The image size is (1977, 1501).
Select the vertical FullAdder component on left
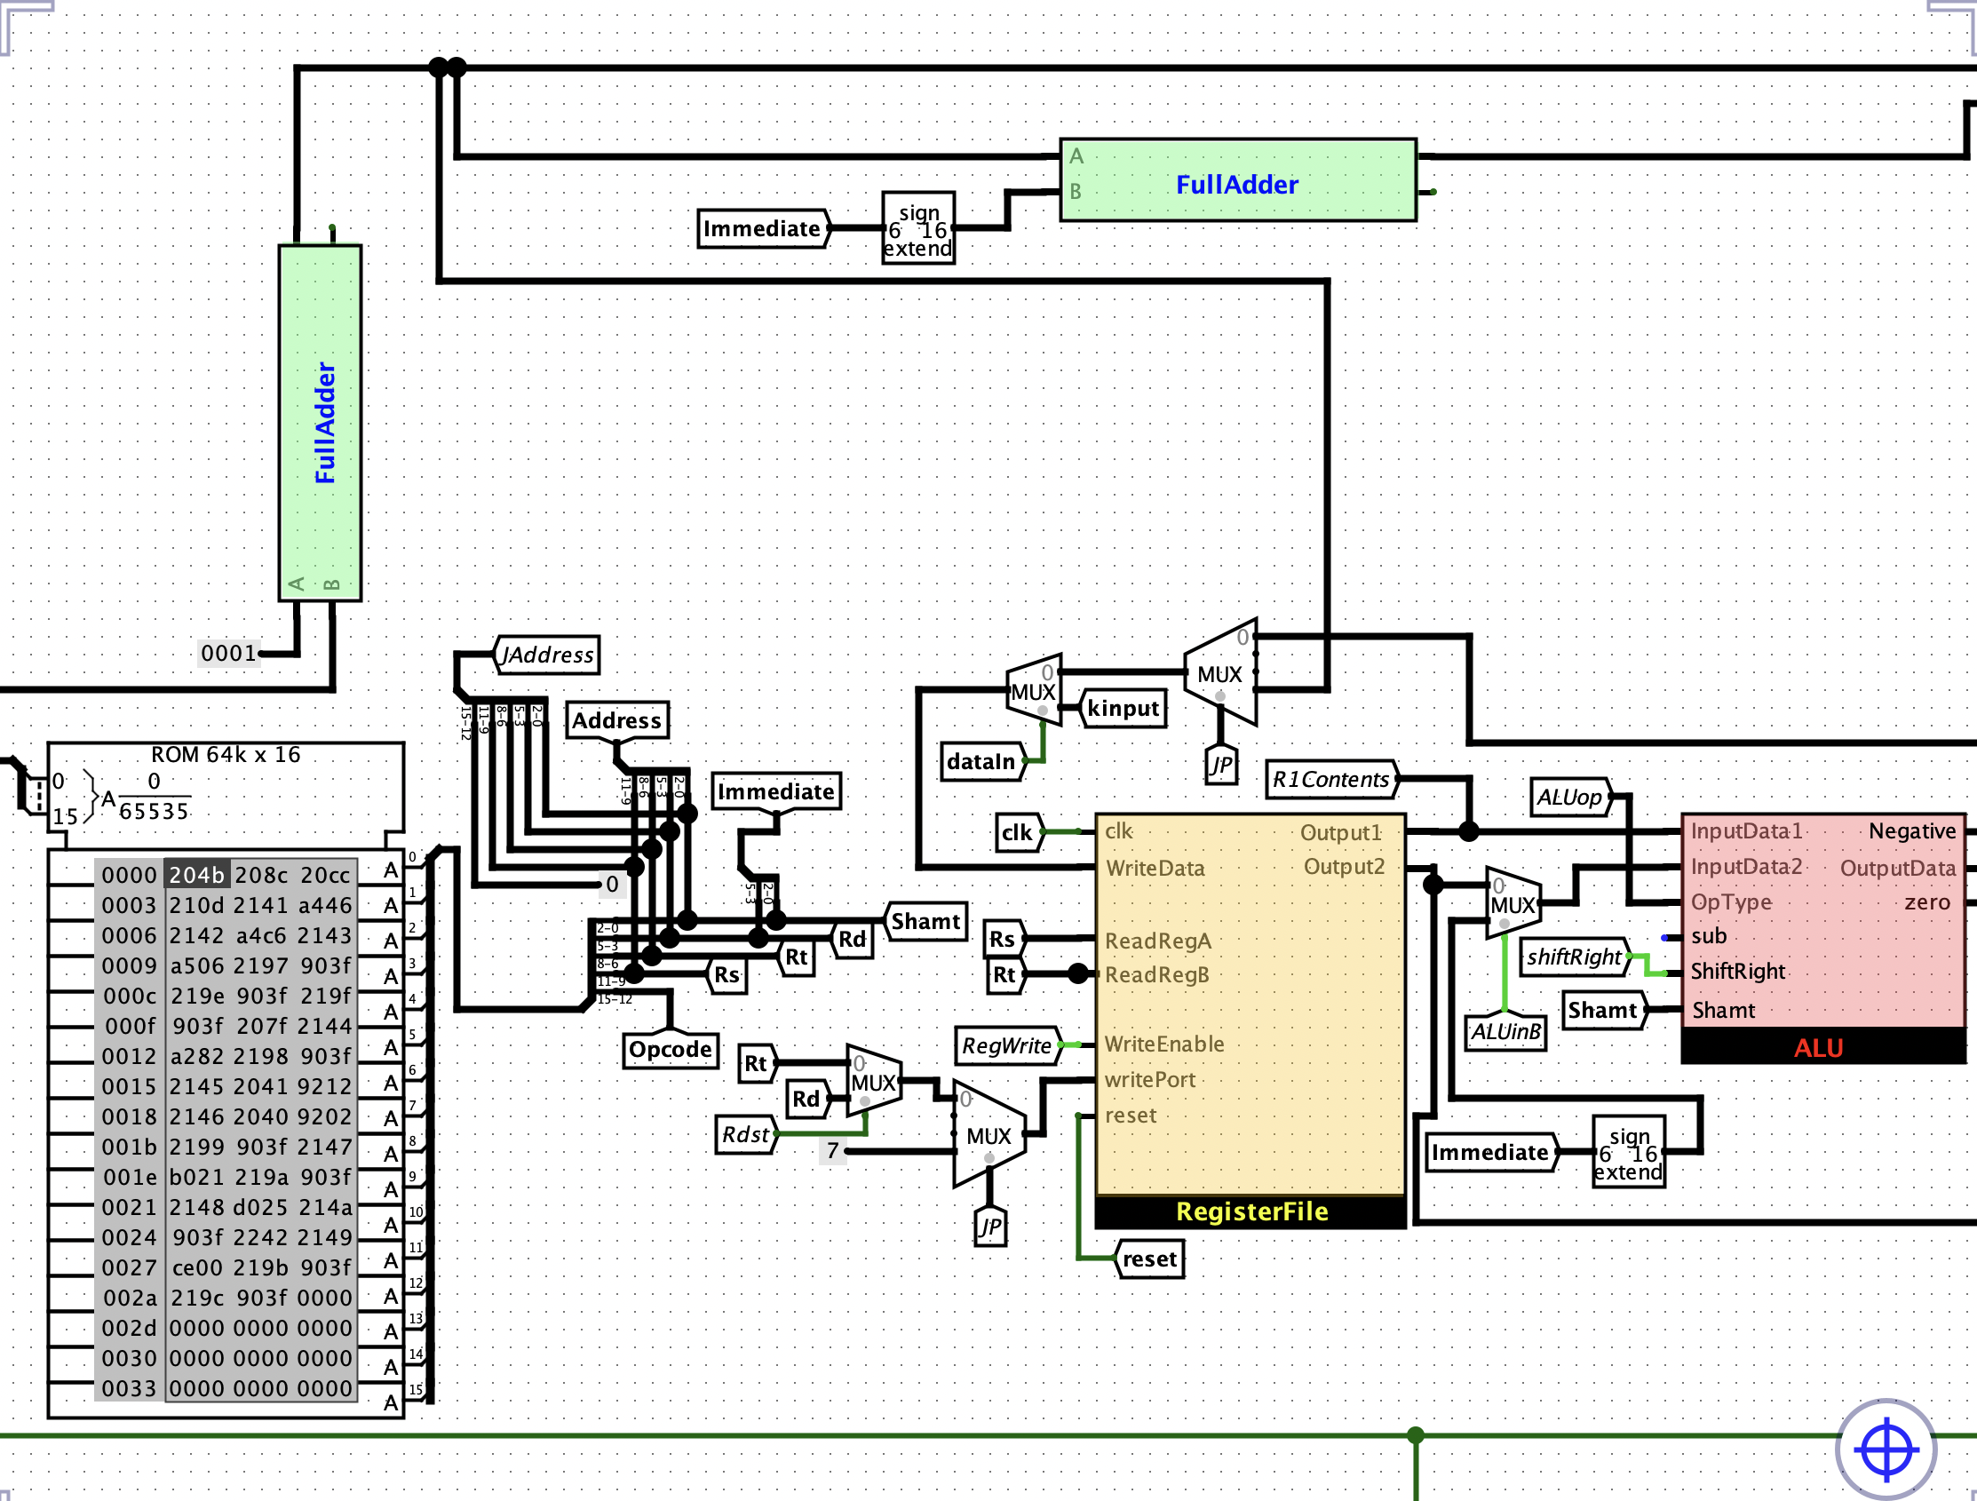[x=320, y=423]
